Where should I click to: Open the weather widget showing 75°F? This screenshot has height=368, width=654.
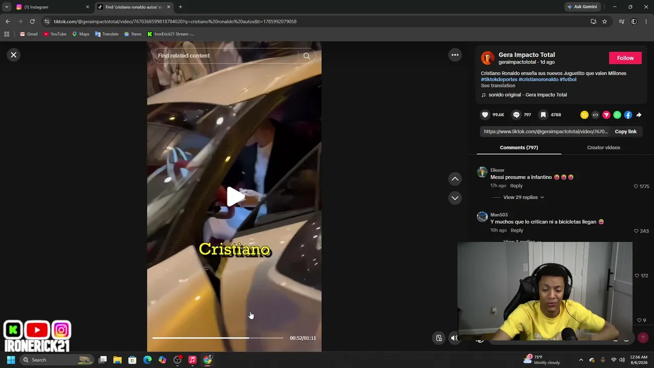(542, 360)
